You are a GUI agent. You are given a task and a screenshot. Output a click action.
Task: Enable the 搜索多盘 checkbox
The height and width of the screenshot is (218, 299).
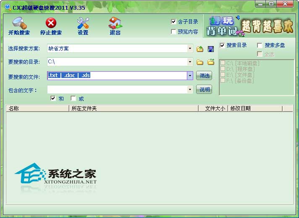pos(260,45)
